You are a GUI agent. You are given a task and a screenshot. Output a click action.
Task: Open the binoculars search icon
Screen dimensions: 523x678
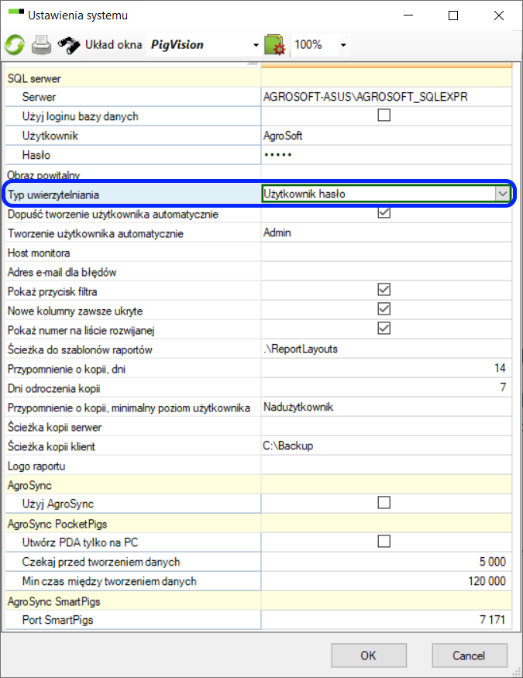(69, 44)
